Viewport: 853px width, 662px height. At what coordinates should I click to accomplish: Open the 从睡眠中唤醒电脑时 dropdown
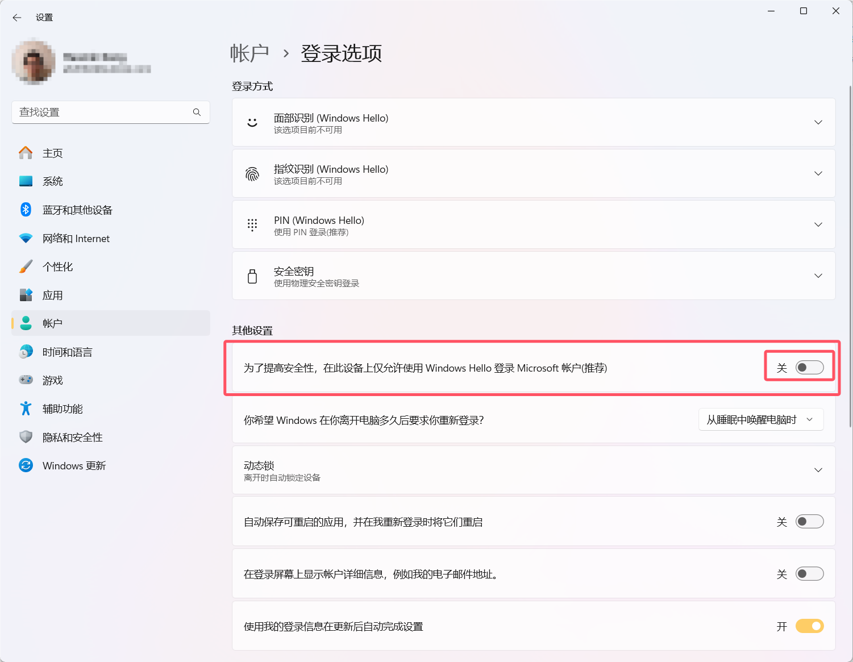760,419
